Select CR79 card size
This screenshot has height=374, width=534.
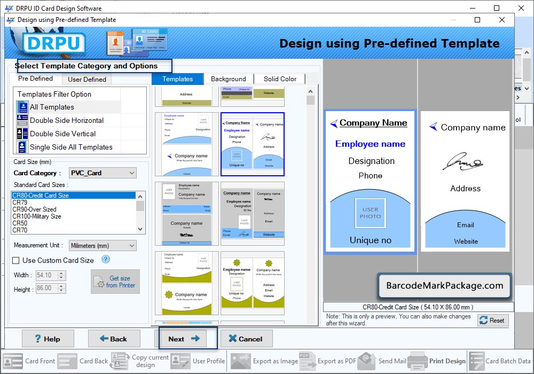tap(74, 202)
